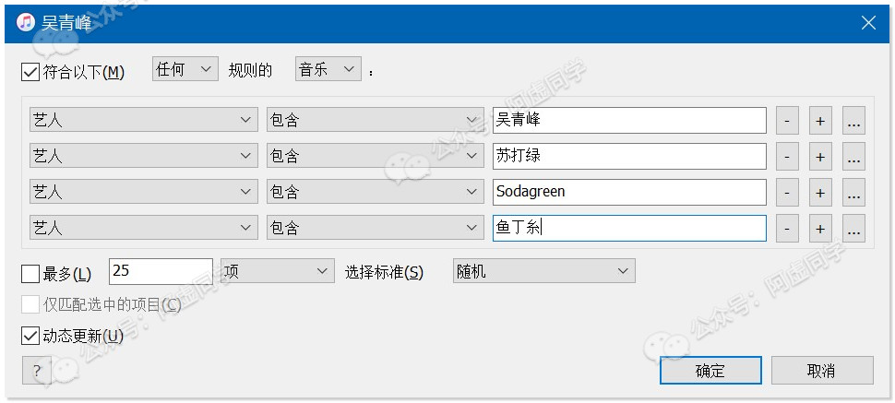Viewport: 895px width, 403px height.
Task: Click the ellipsis button on 苏打绿 row
Action: tap(853, 157)
